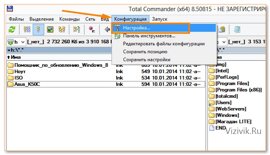The width and height of the screenshot is (270, 155).
Task: Choose Панель инструментов... menu entry
Action: [164, 36]
